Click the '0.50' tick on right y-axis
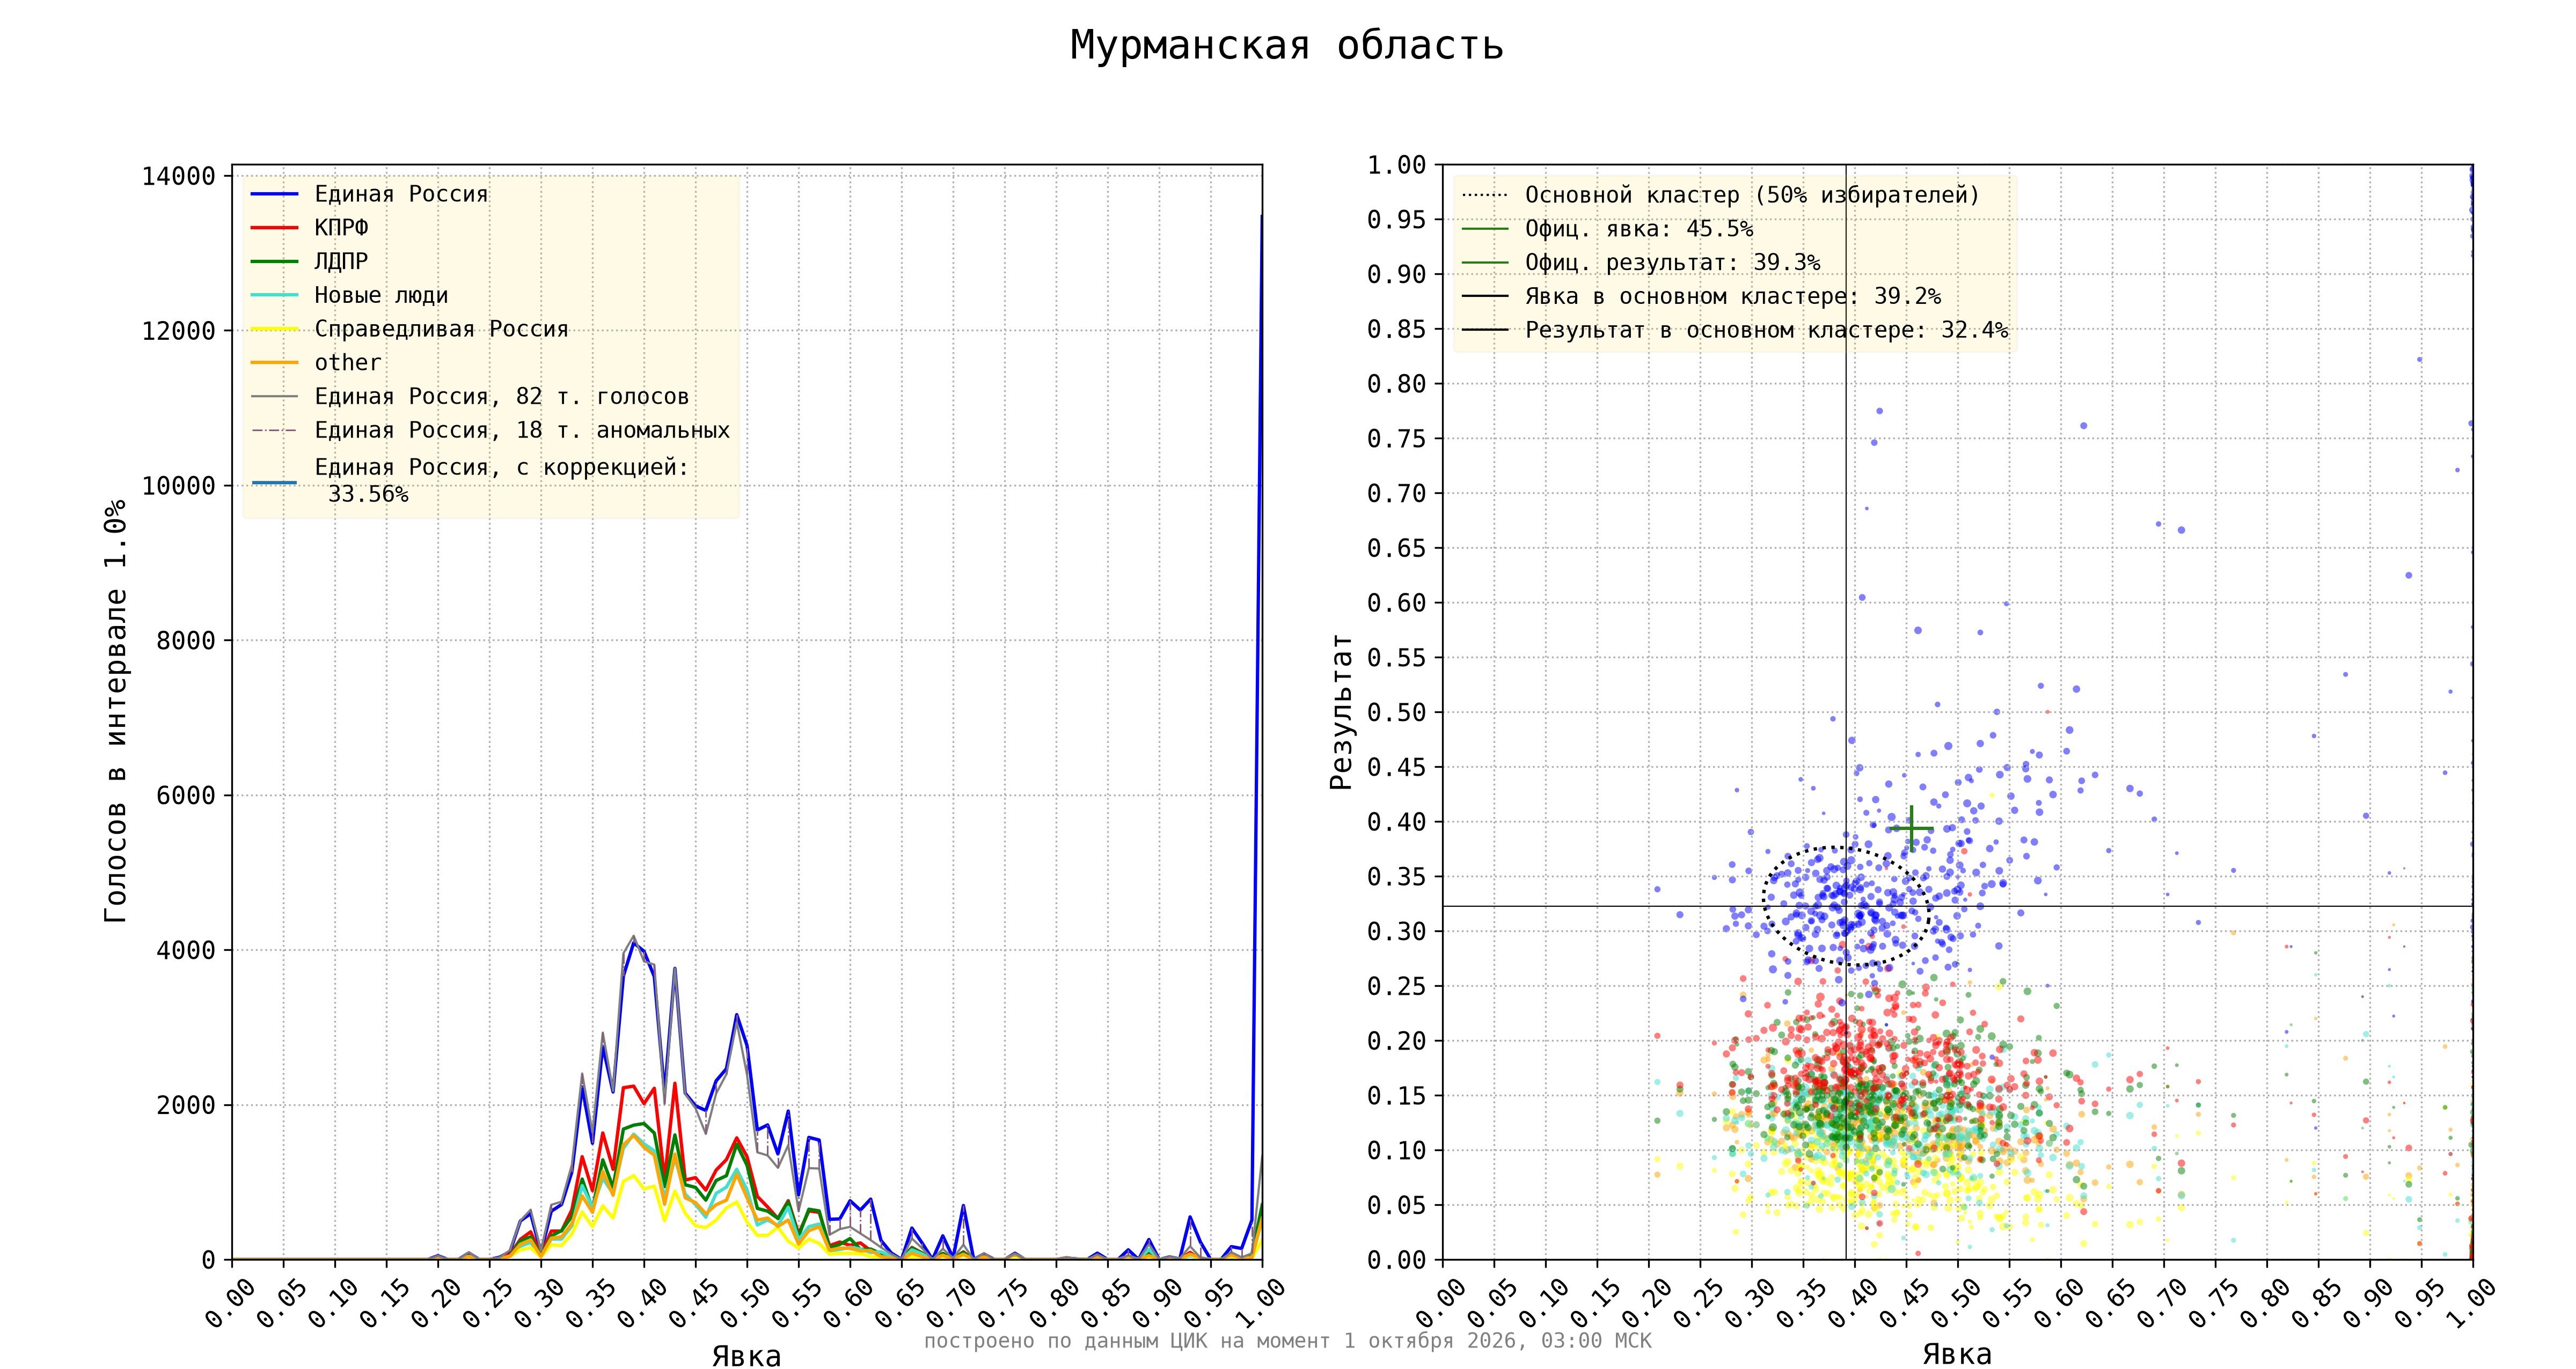This screenshot has width=2576, height=1369. click(x=1396, y=712)
